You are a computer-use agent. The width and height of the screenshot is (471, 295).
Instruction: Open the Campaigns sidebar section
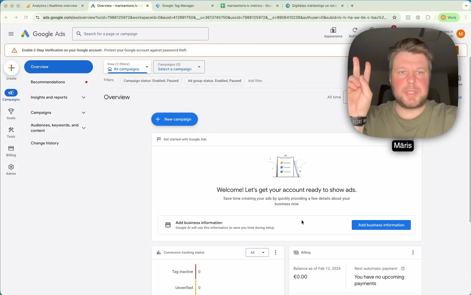coord(11,95)
